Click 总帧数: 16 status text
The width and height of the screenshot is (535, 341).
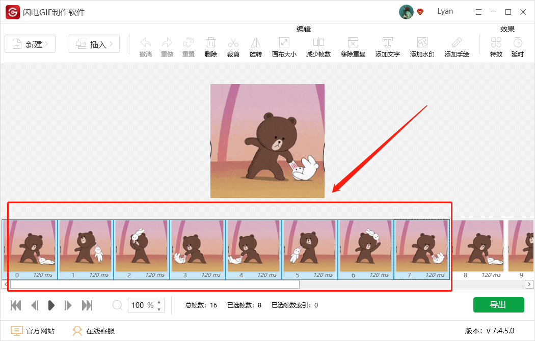click(x=201, y=305)
